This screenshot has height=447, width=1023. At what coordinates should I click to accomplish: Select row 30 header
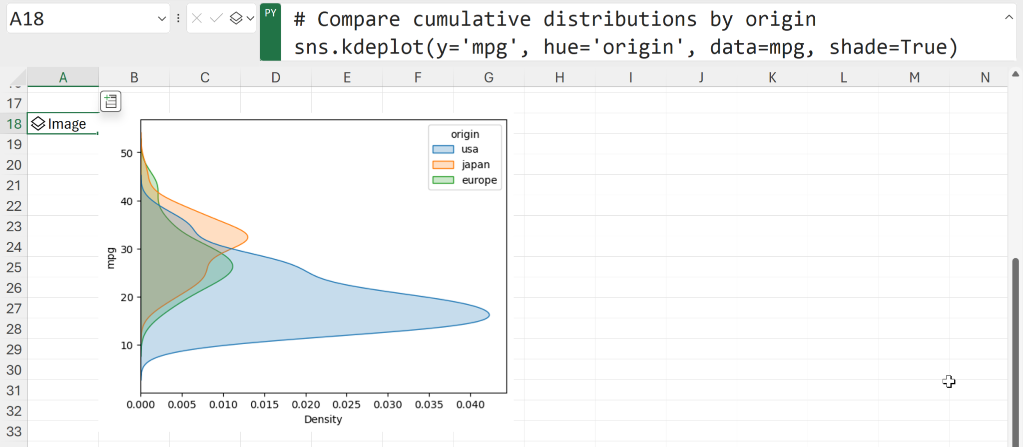(14, 369)
